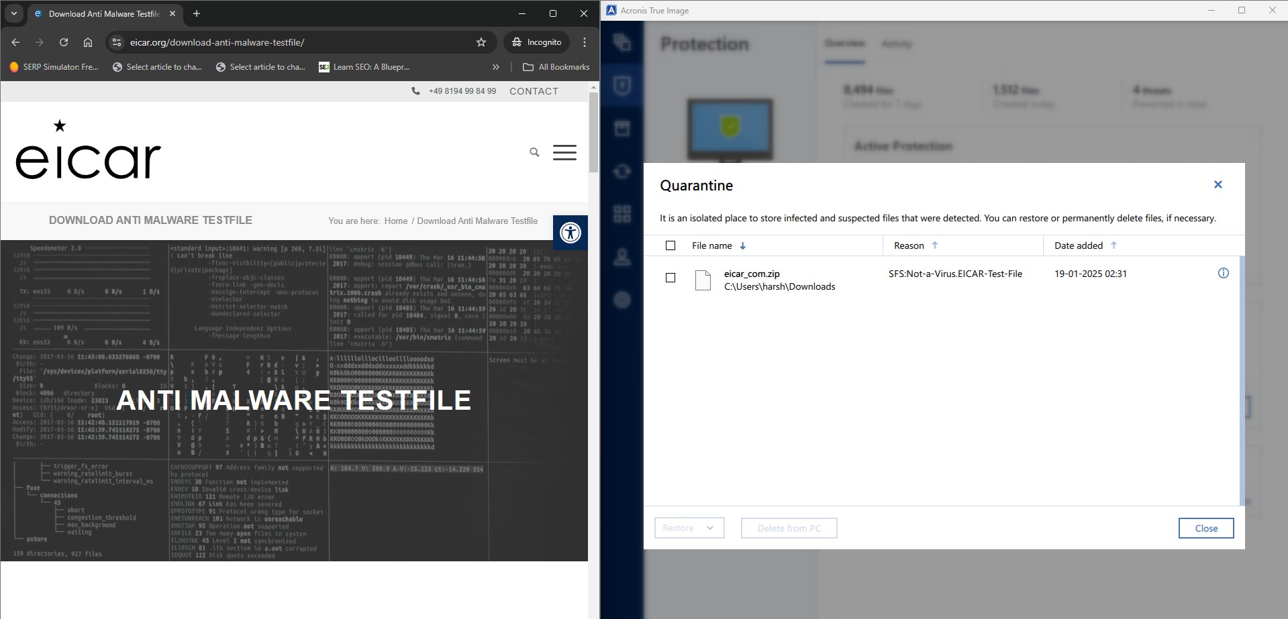Viewport: 1288px width, 619px height.
Task: Open Archive icon in Acronis sidebar
Action: [x=622, y=128]
